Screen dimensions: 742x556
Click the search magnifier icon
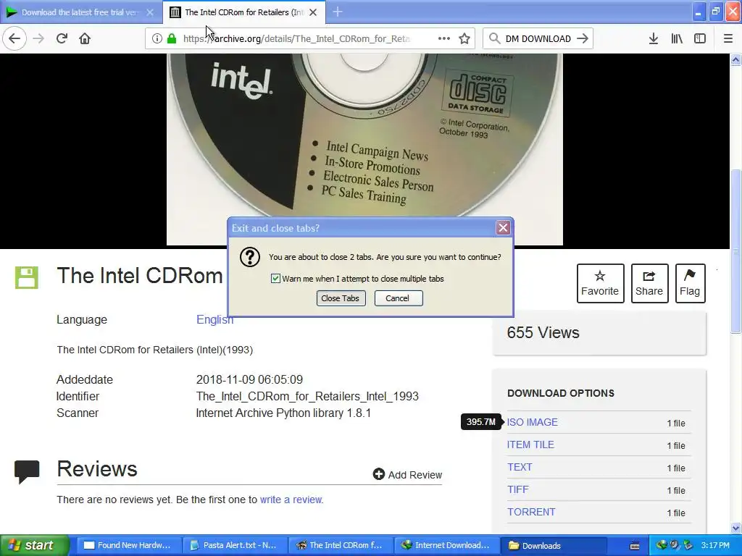click(494, 38)
